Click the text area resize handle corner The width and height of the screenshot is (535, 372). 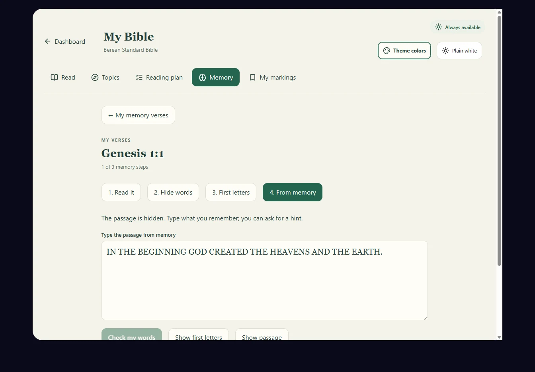[x=425, y=317]
